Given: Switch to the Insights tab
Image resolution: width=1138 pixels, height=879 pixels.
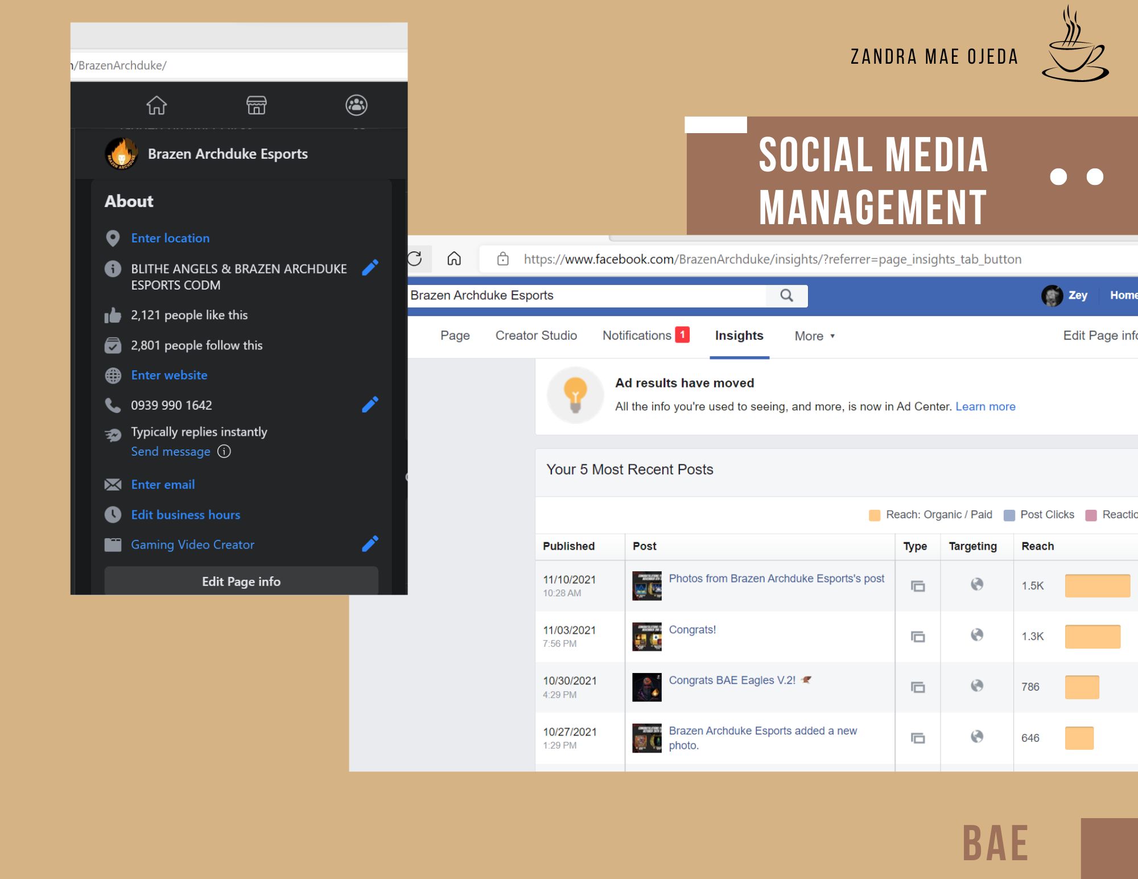Looking at the screenshot, I should 739,335.
